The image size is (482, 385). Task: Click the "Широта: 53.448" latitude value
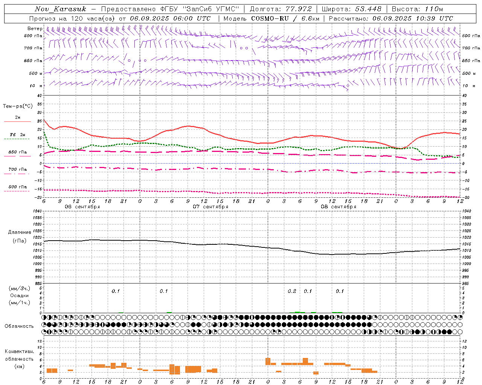coord(352,9)
